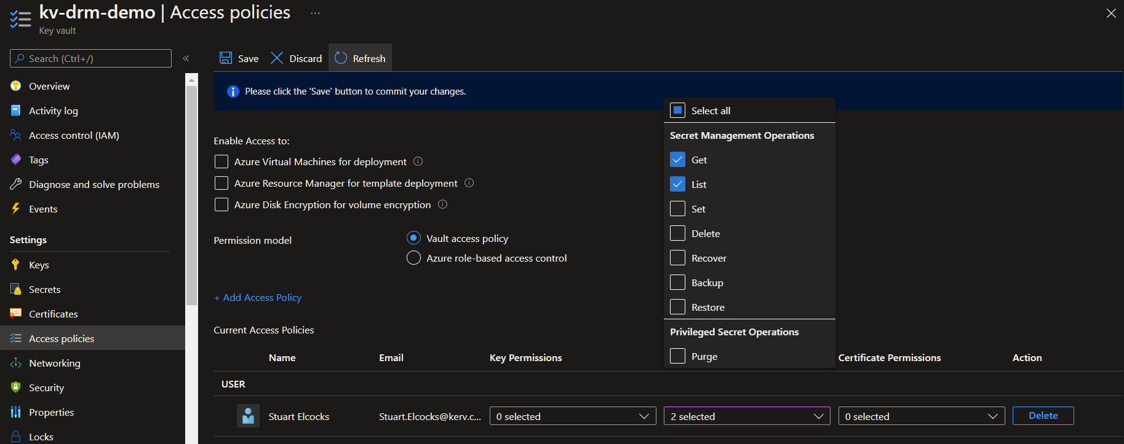
Task: Click the Events lightning icon
Action: pyautogui.click(x=16, y=209)
